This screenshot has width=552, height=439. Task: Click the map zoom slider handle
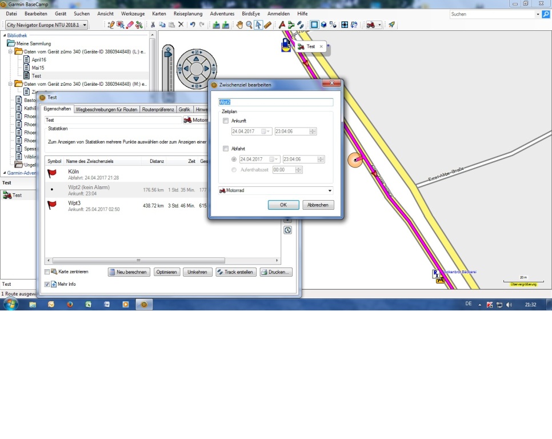pyautogui.click(x=168, y=53)
